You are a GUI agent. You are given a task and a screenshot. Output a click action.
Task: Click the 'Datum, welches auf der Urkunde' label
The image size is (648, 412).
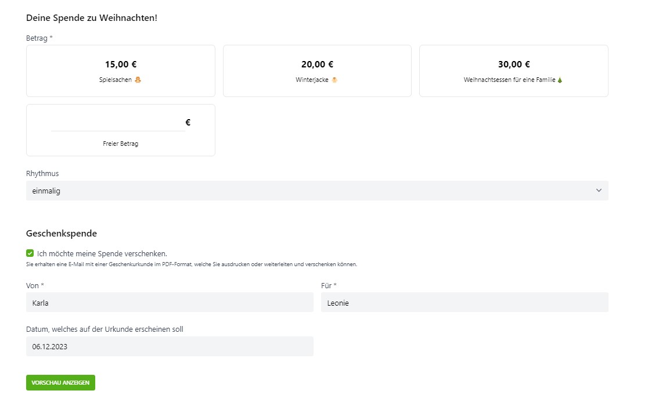(105, 329)
